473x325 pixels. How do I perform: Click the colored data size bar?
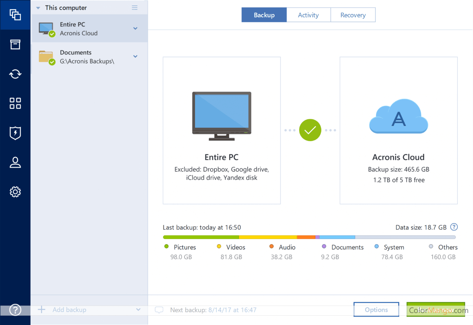(310, 237)
